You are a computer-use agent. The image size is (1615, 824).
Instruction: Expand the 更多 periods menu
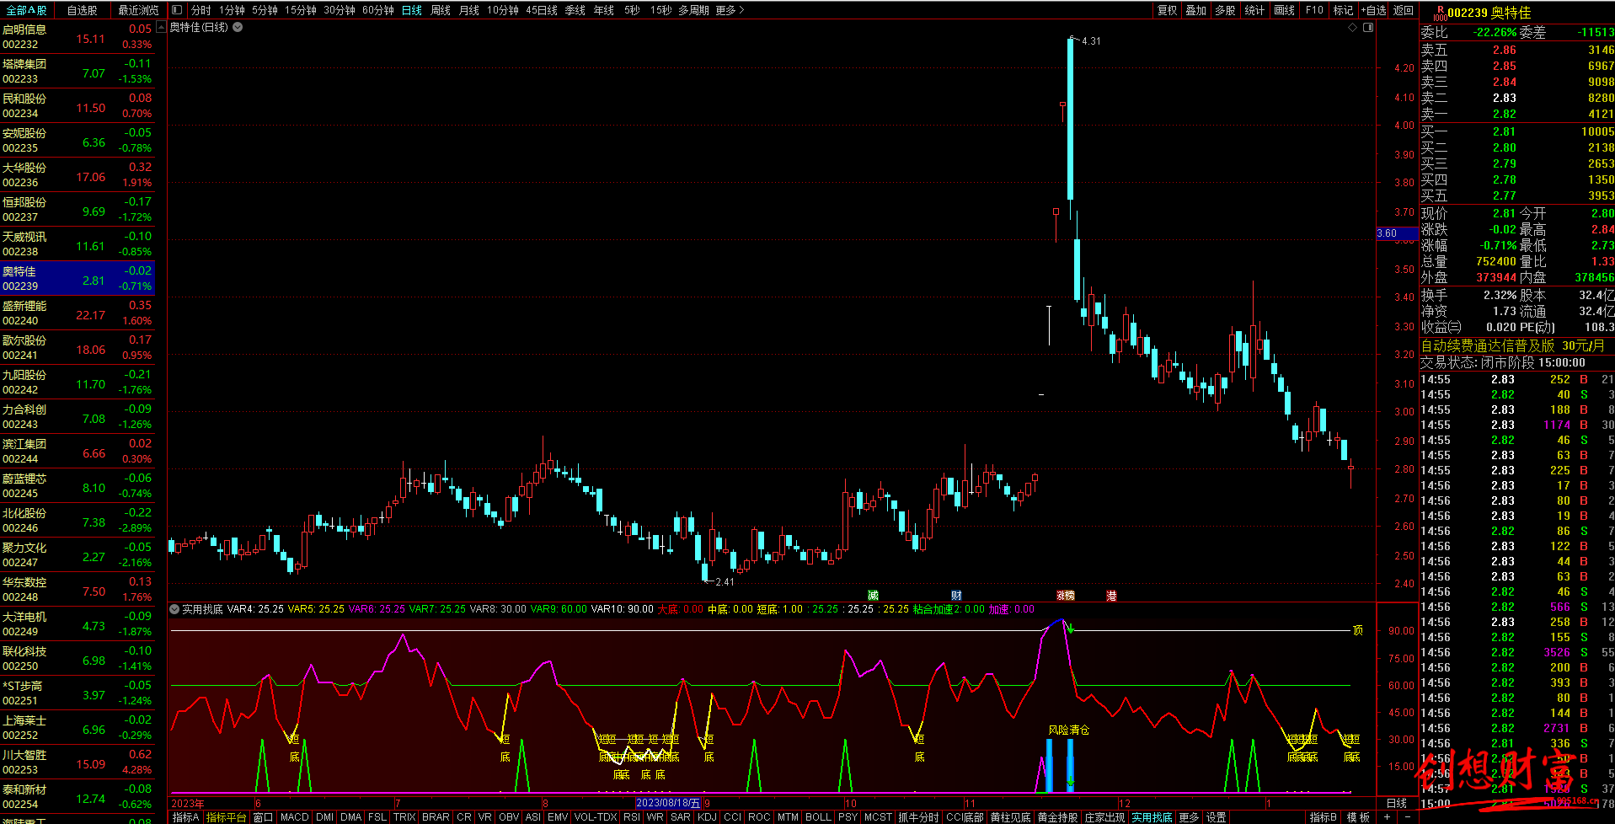click(x=730, y=10)
